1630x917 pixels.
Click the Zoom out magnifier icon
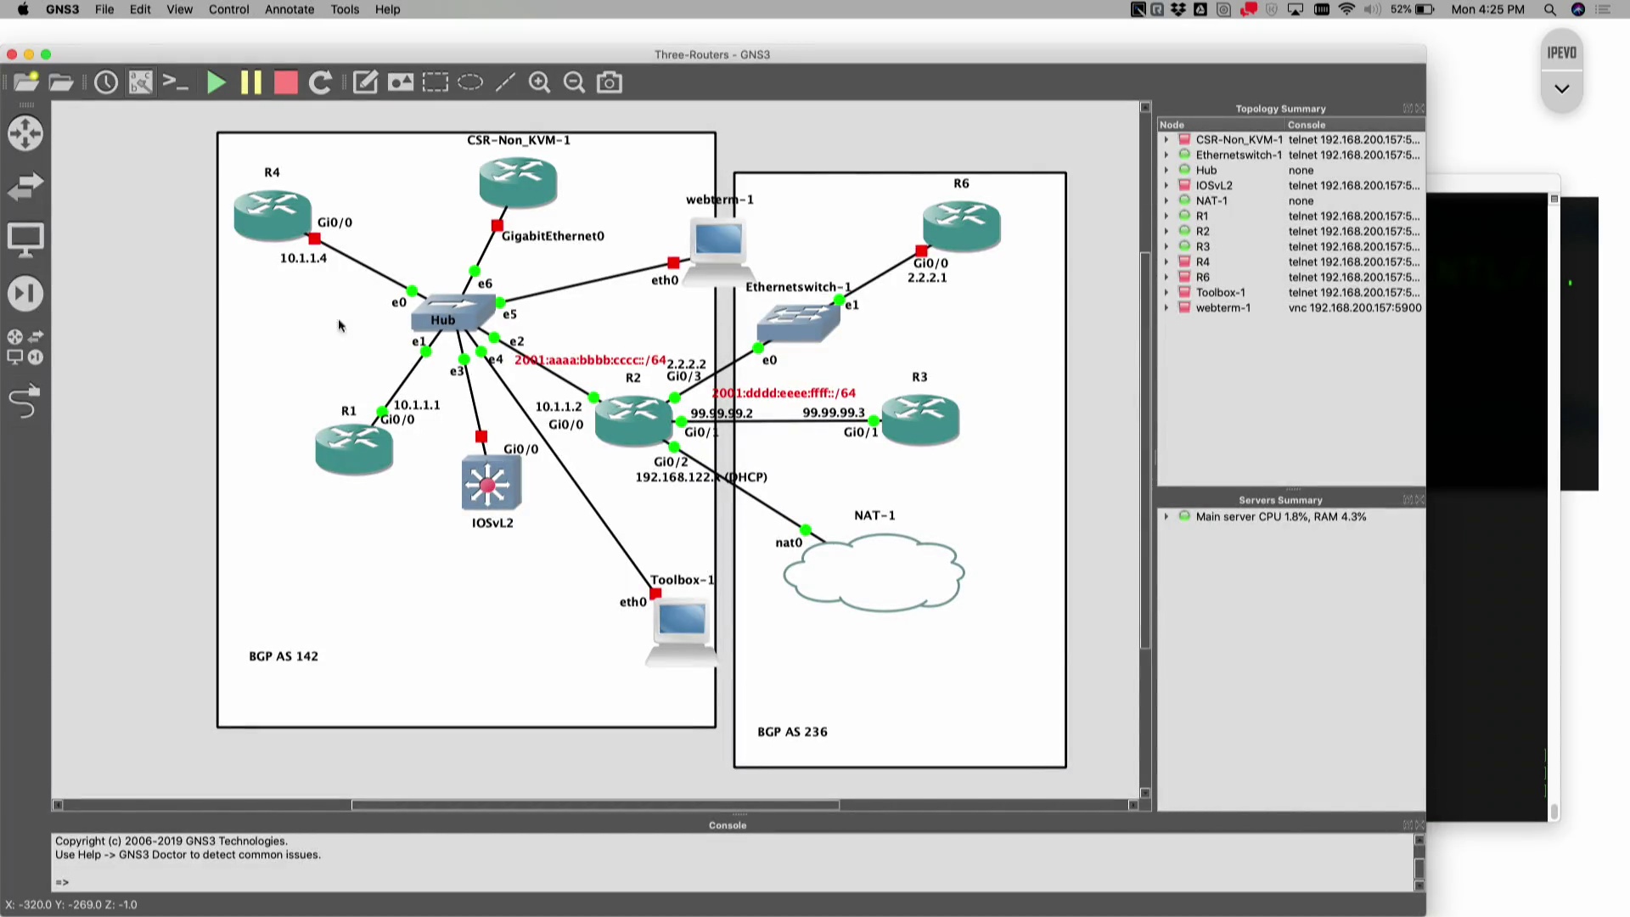[575, 82]
